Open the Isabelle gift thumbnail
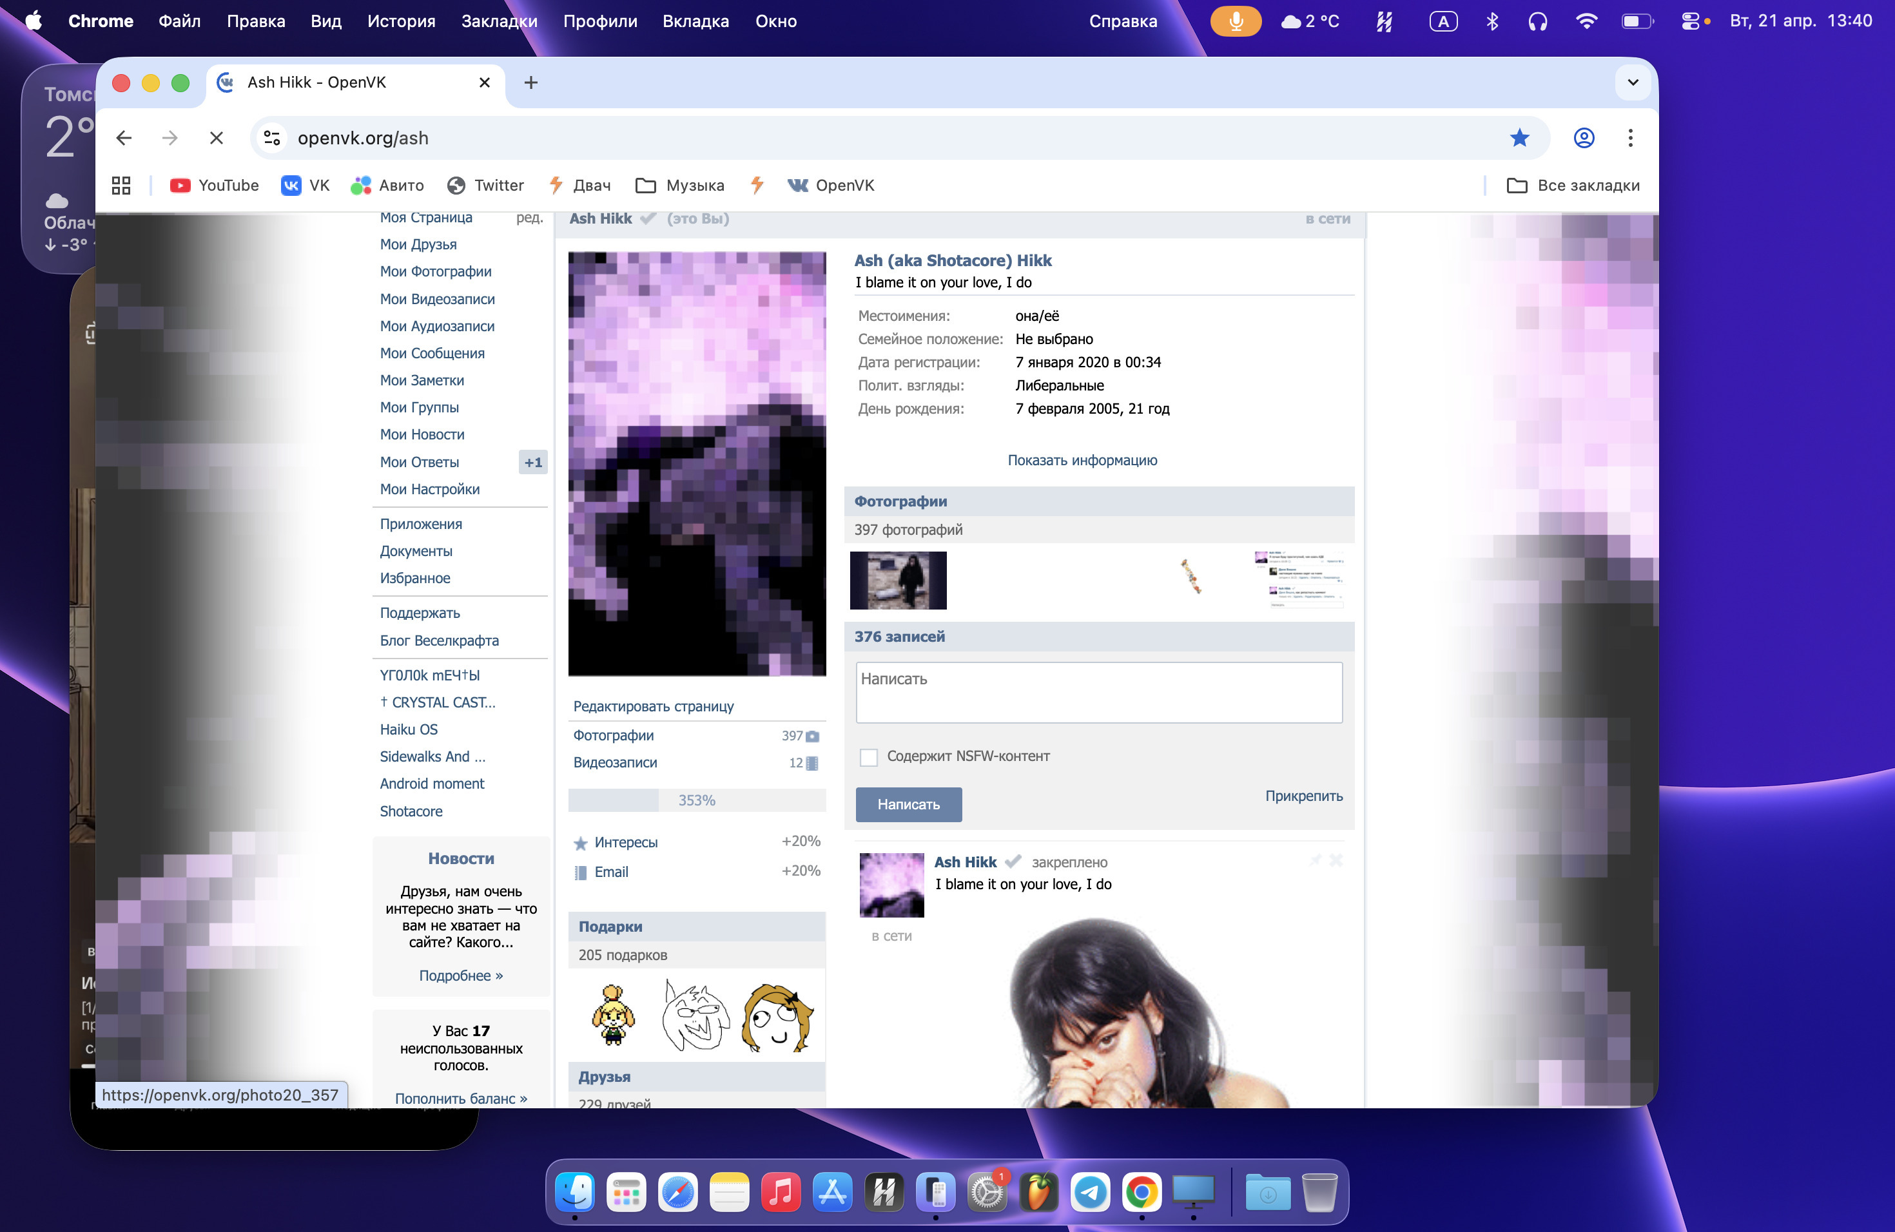Viewport: 1895px width, 1232px height. pos(613,1016)
